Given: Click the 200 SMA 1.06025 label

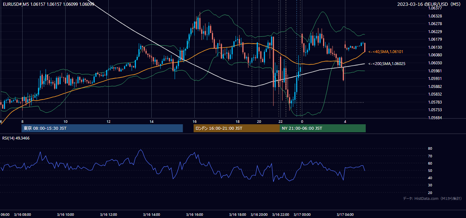Looking at the screenshot, I should point(387,64).
